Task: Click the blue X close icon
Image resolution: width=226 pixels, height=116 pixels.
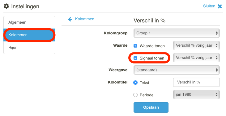Action: pyautogui.click(x=220, y=6)
